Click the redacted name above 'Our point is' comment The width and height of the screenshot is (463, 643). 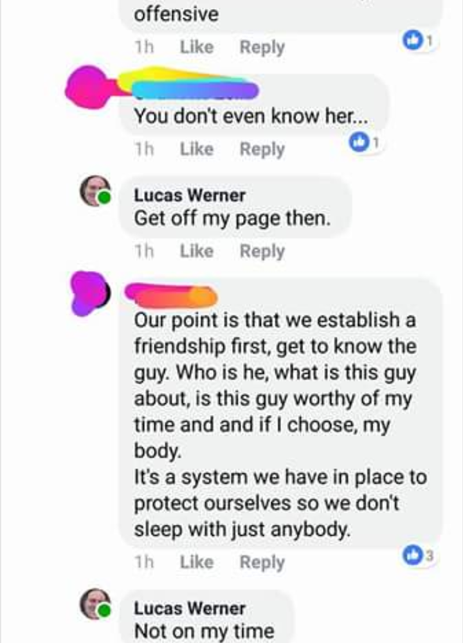tap(171, 295)
